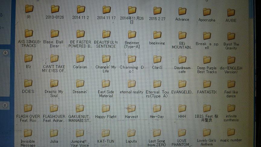Select the Apocrypha folder icon

tap(207, 12)
